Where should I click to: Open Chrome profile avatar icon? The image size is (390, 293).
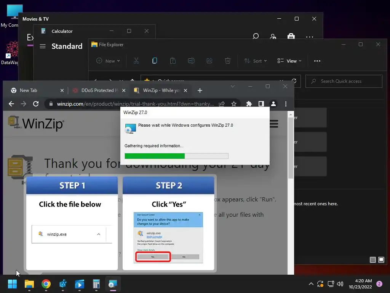tap(273, 104)
